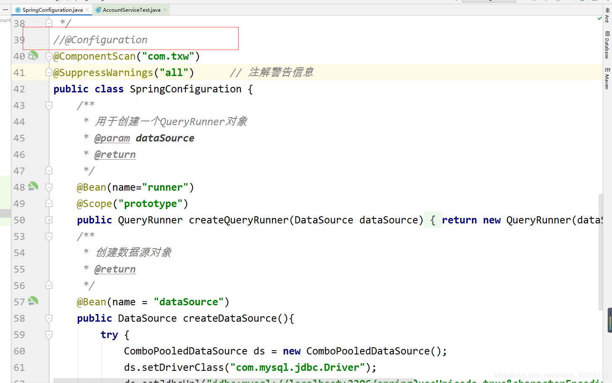
Task: Click line number 60 in the gutter
Action: point(19,351)
